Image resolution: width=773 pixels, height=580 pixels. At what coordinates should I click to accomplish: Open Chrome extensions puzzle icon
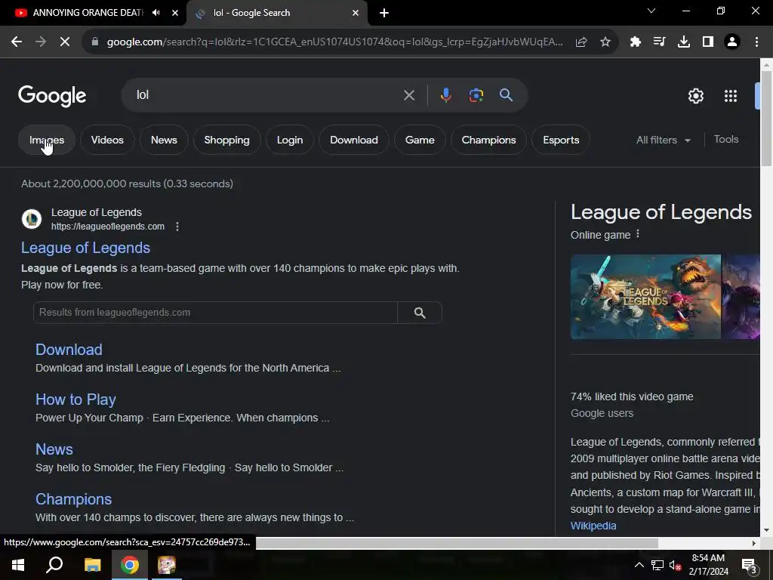636,42
